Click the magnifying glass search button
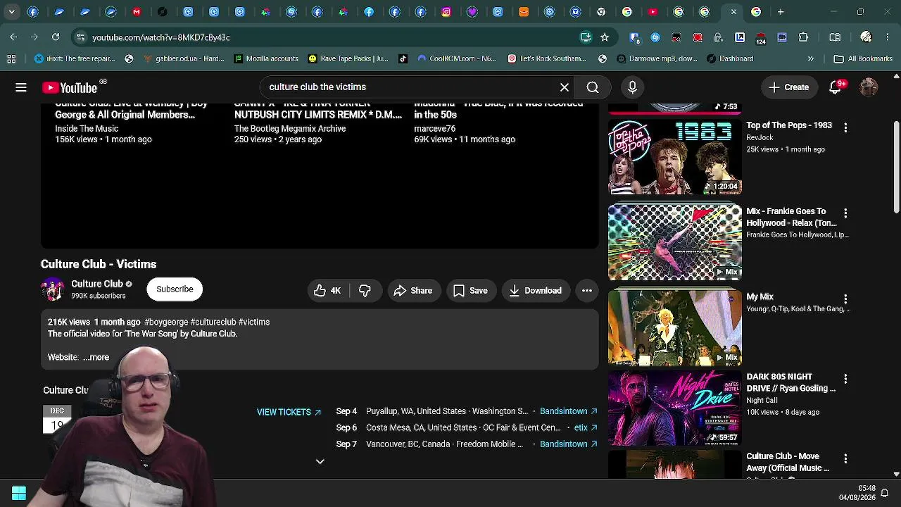The height and width of the screenshot is (507, 901). tap(593, 87)
